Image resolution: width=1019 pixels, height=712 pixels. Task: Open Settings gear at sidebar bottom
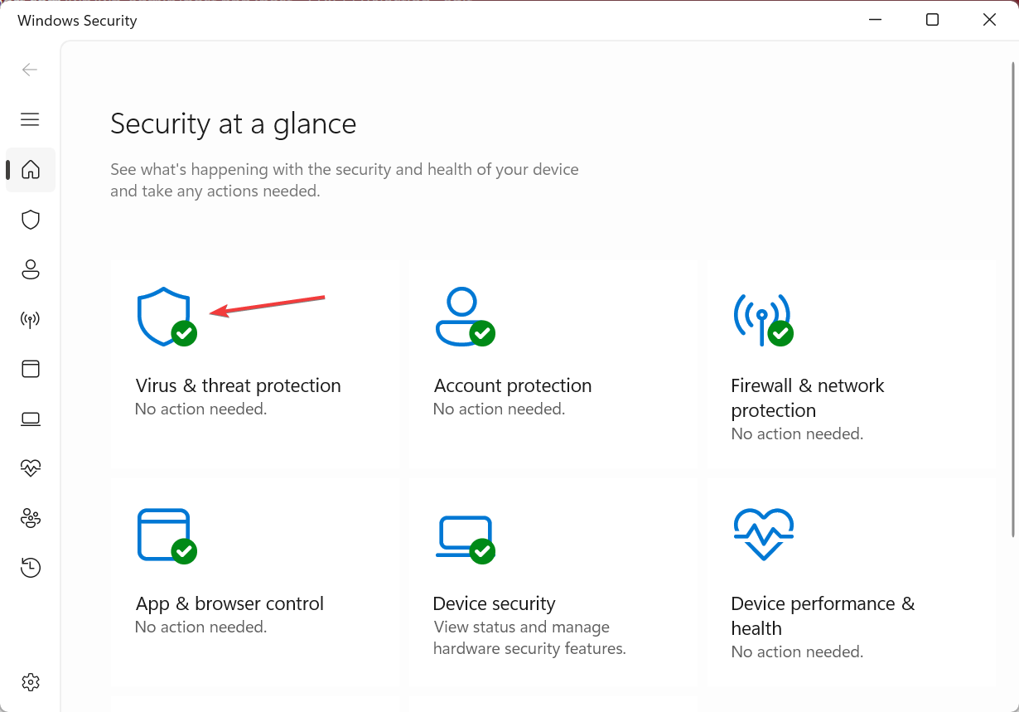pyautogui.click(x=31, y=682)
